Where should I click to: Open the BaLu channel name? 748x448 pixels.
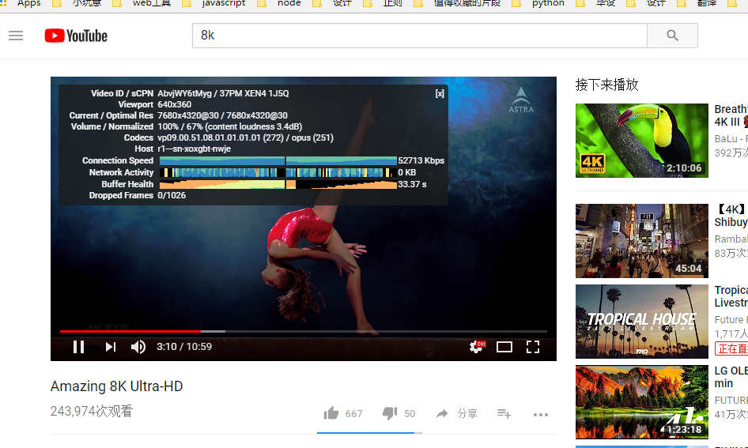[x=731, y=139]
